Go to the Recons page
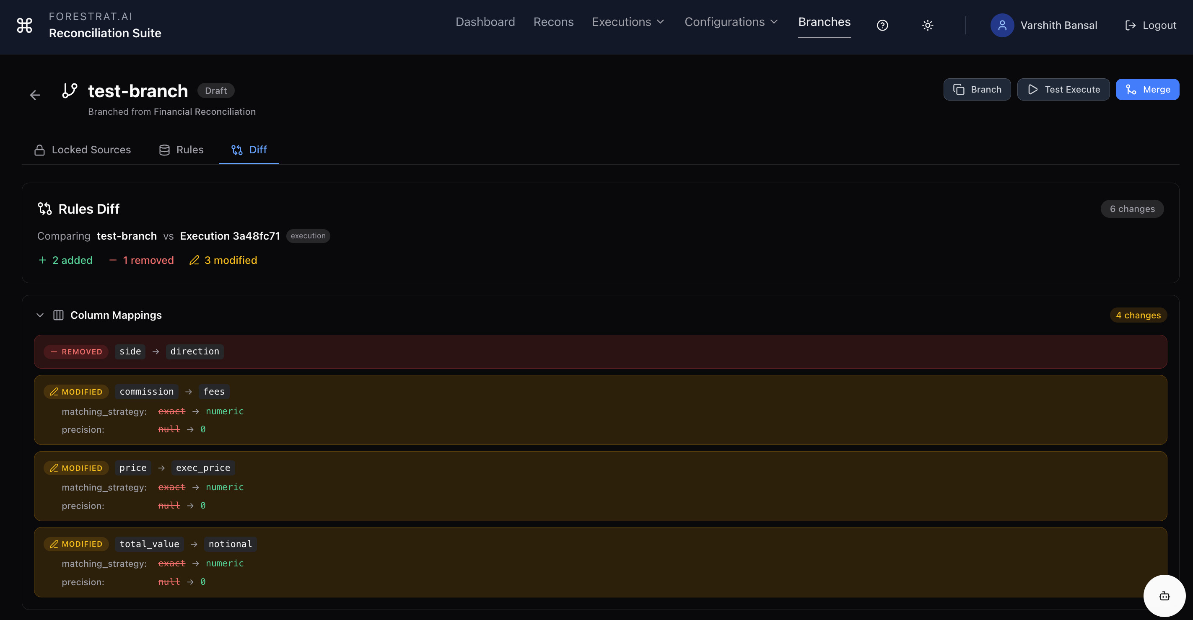This screenshot has width=1193, height=620. 553,22
